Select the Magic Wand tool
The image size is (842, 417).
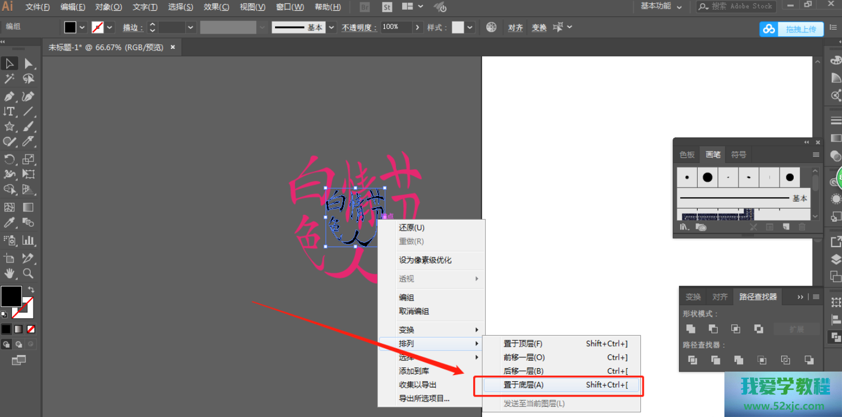10,79
